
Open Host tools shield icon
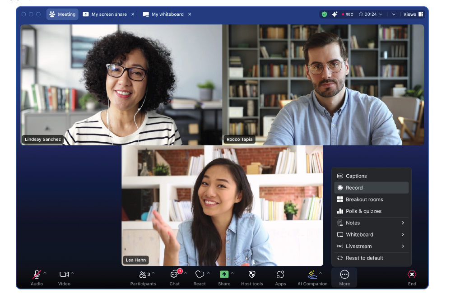click(x=252, y=274)
